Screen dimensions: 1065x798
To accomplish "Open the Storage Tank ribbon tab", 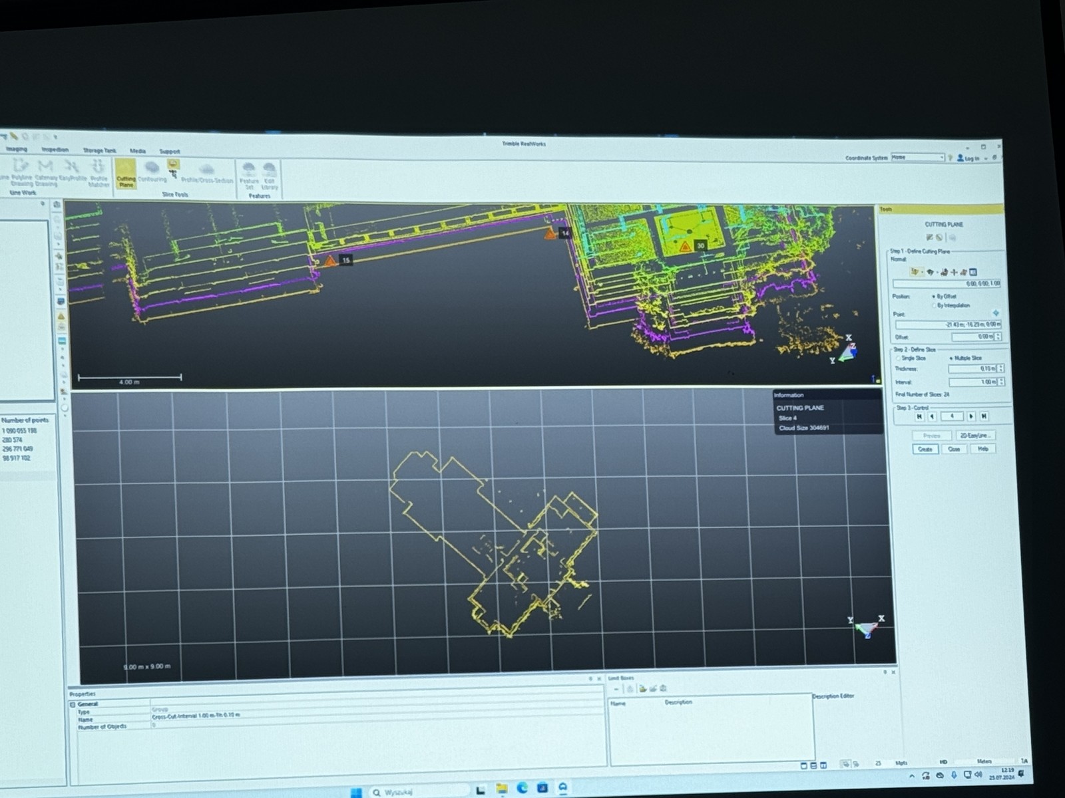I will click(x=99, y=151).
